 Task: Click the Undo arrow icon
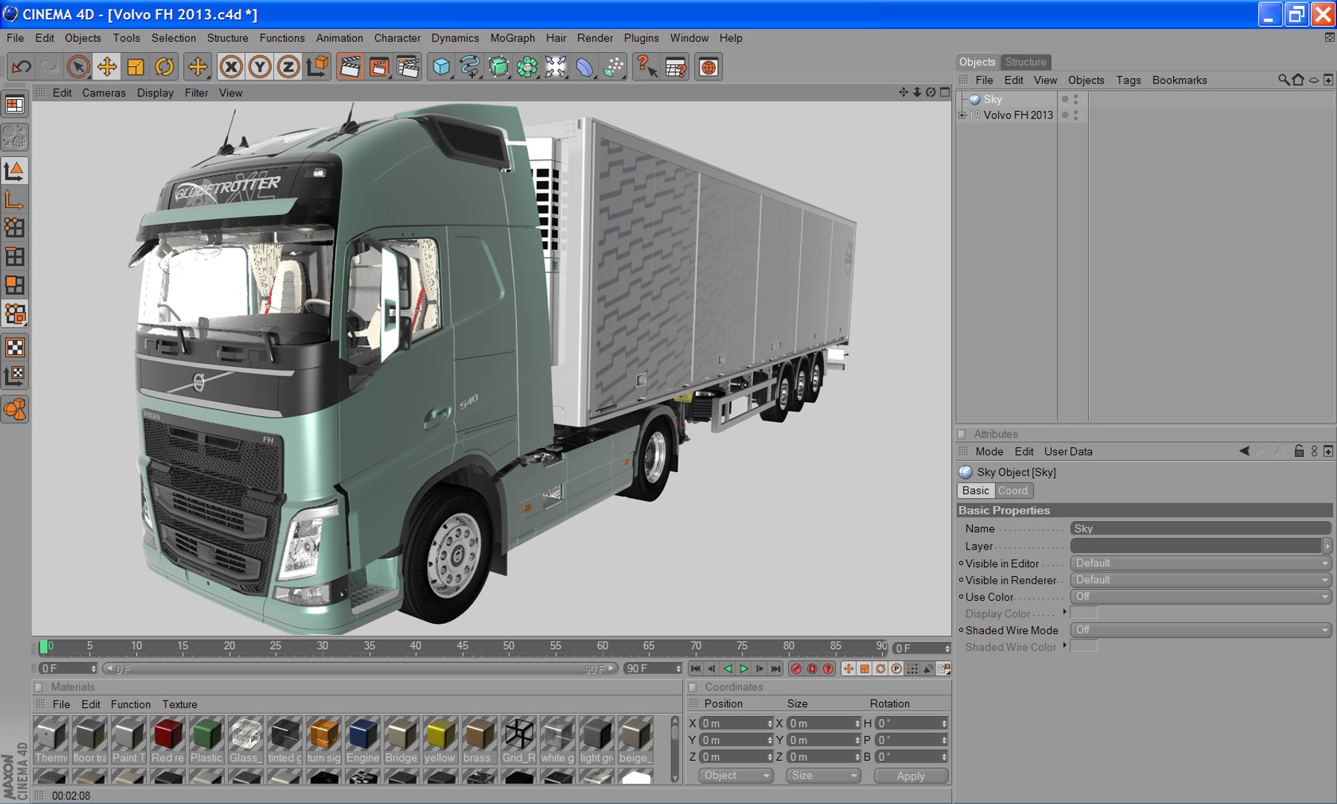(22, 67)
